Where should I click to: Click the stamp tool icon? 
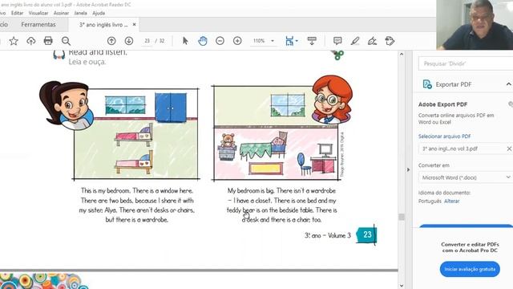point(390,41)
